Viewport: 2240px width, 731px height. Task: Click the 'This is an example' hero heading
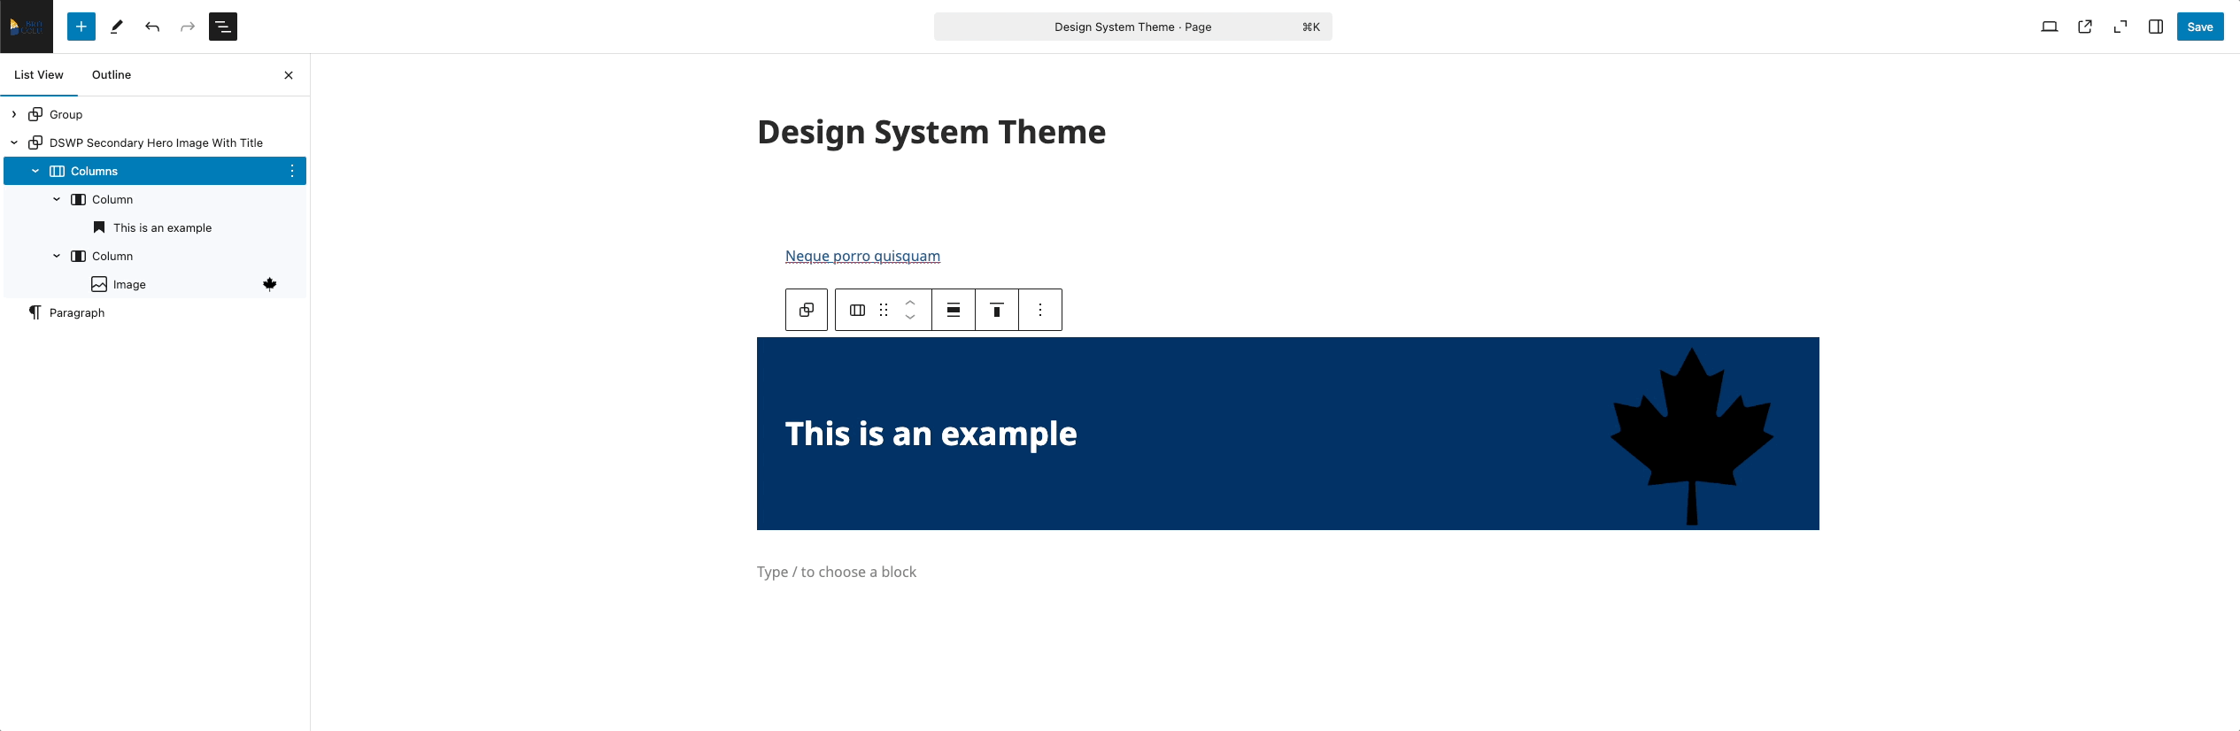pos(931,434)
